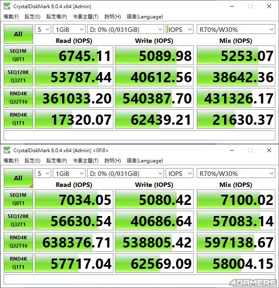The width and height of the screenshot is (279, 288).
Task: Open 設定檔(P) menu in 0Fill window
Action: [56, 161]
